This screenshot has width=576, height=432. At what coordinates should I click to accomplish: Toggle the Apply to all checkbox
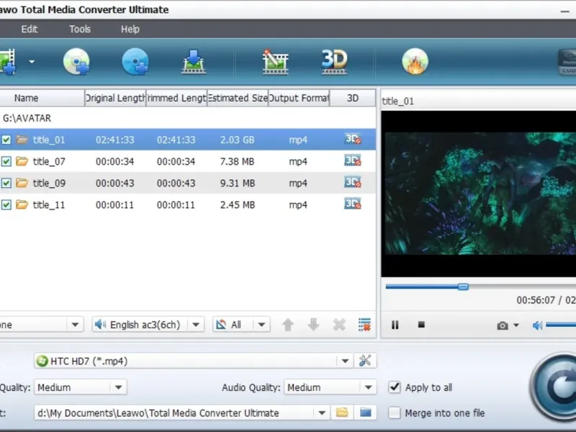coord(395,387)
